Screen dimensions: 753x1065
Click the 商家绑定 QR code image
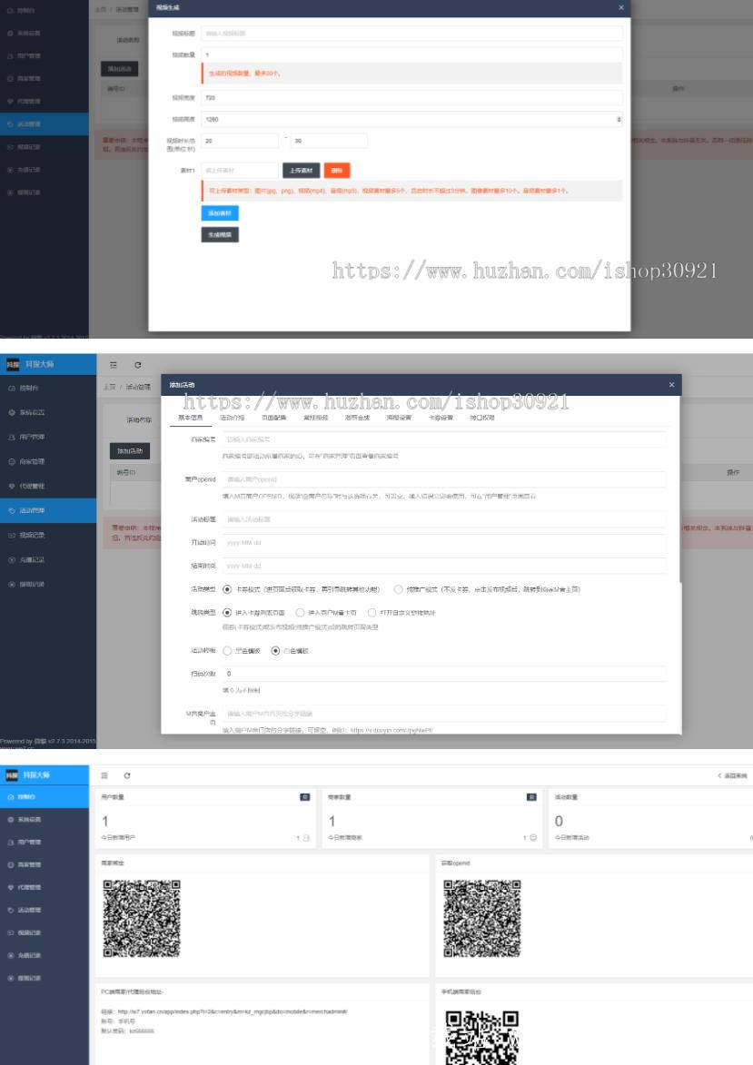click(142, 918)
